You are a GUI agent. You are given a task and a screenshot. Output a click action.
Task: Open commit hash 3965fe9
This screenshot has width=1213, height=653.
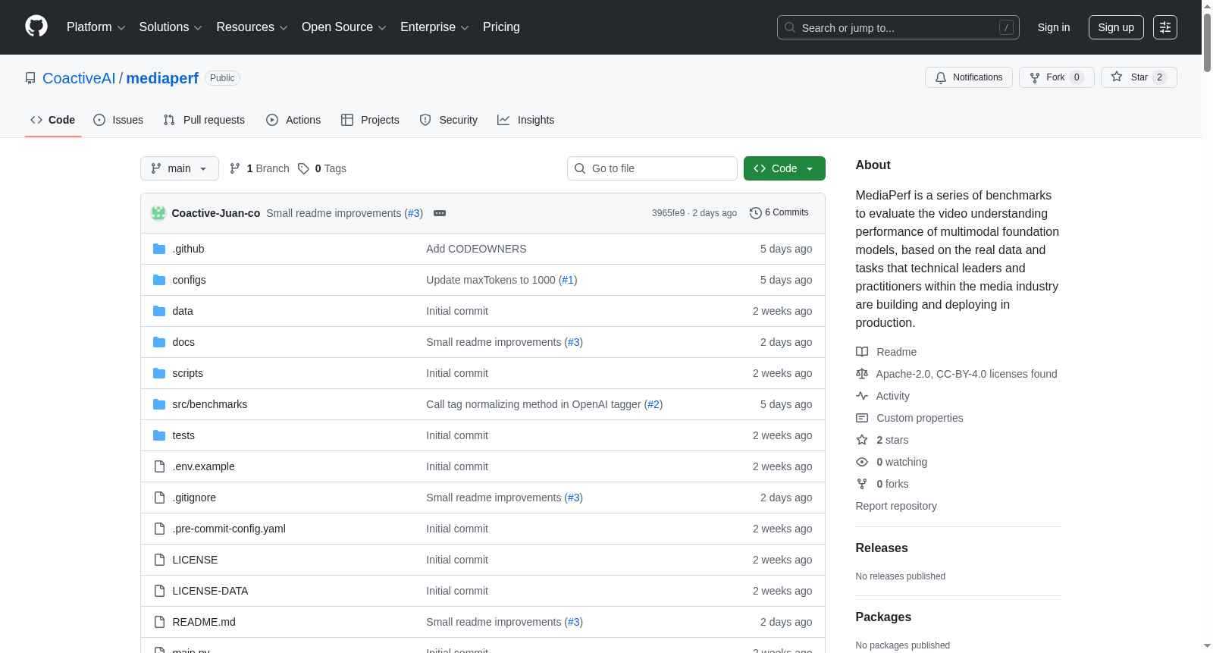tap(668, 213)
